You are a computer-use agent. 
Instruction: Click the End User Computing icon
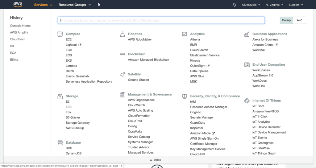[247, 65]
